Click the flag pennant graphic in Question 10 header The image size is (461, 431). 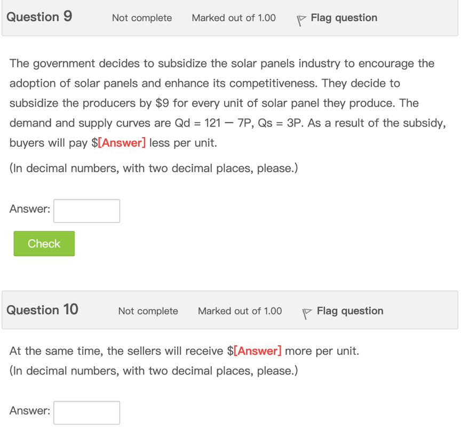click(306, 313)
